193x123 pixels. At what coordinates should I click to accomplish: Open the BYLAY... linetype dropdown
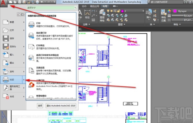pyautogui.click(x=182, y=20)
